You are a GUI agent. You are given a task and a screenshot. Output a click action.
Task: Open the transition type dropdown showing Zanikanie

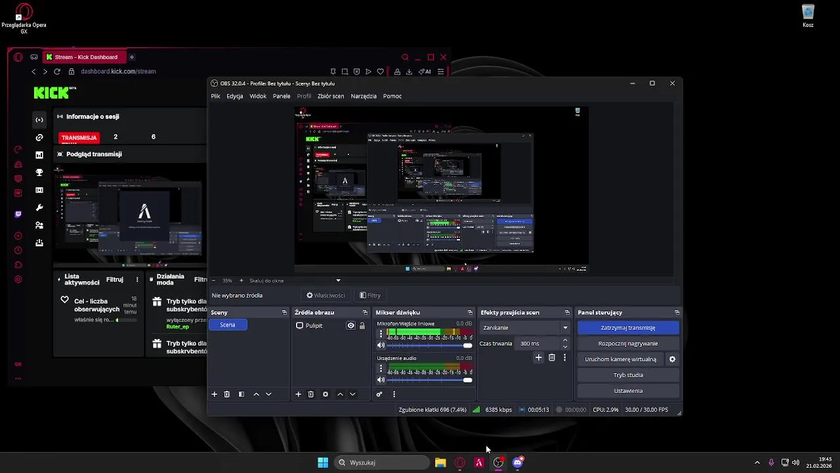coord(525,327)
